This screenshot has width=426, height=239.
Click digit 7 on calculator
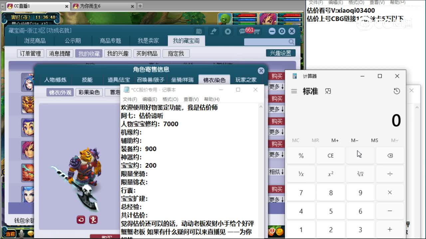301,193
